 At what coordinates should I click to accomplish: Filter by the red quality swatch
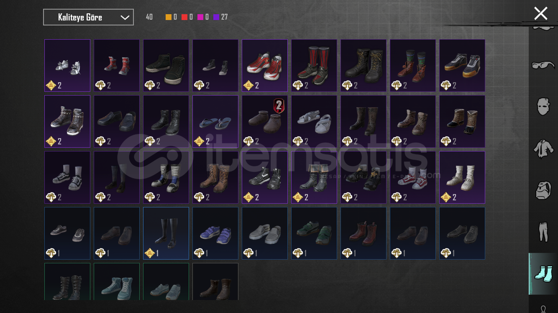click(184, 17)
